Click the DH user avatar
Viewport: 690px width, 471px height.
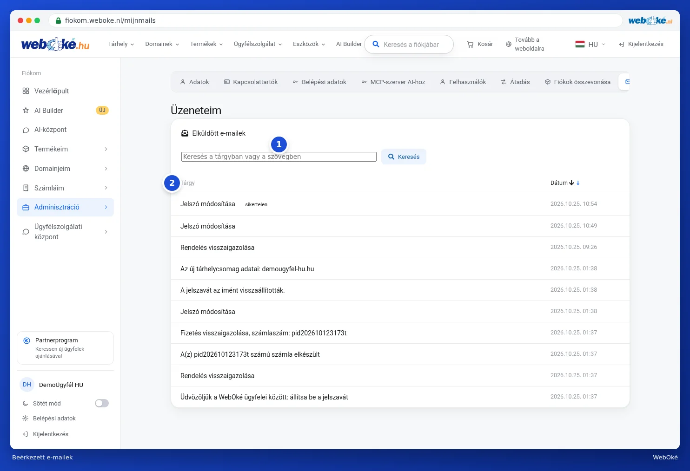point(27,385)
